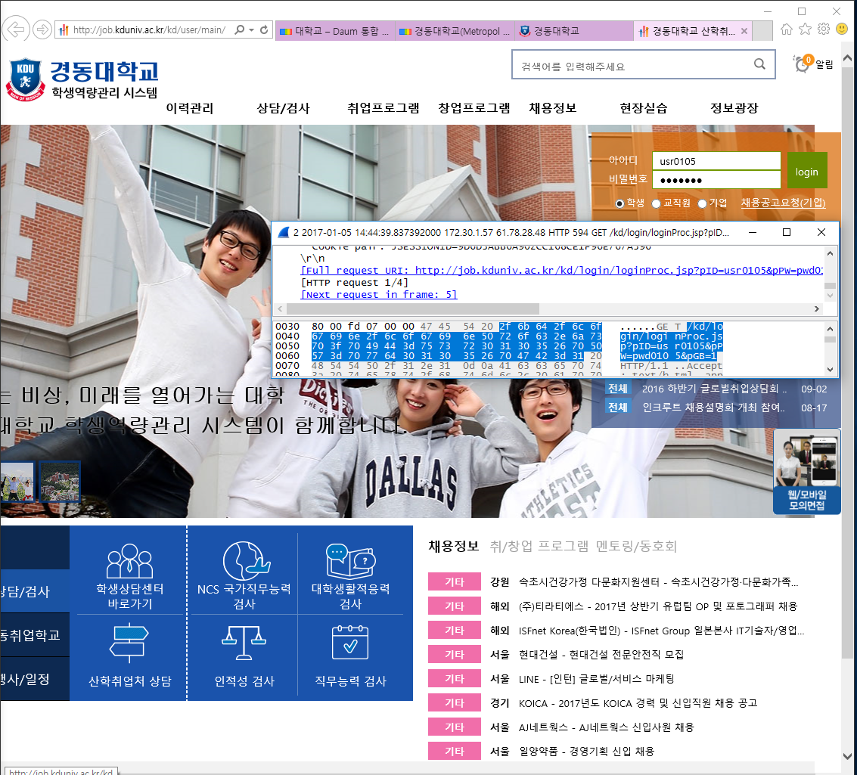
Task: Open 2016 하반기 글로벌취업상담회 notice
Action: pos(714,389)
